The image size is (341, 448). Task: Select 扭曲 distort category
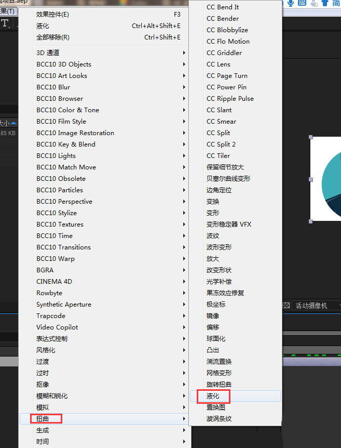coord(104,418)
